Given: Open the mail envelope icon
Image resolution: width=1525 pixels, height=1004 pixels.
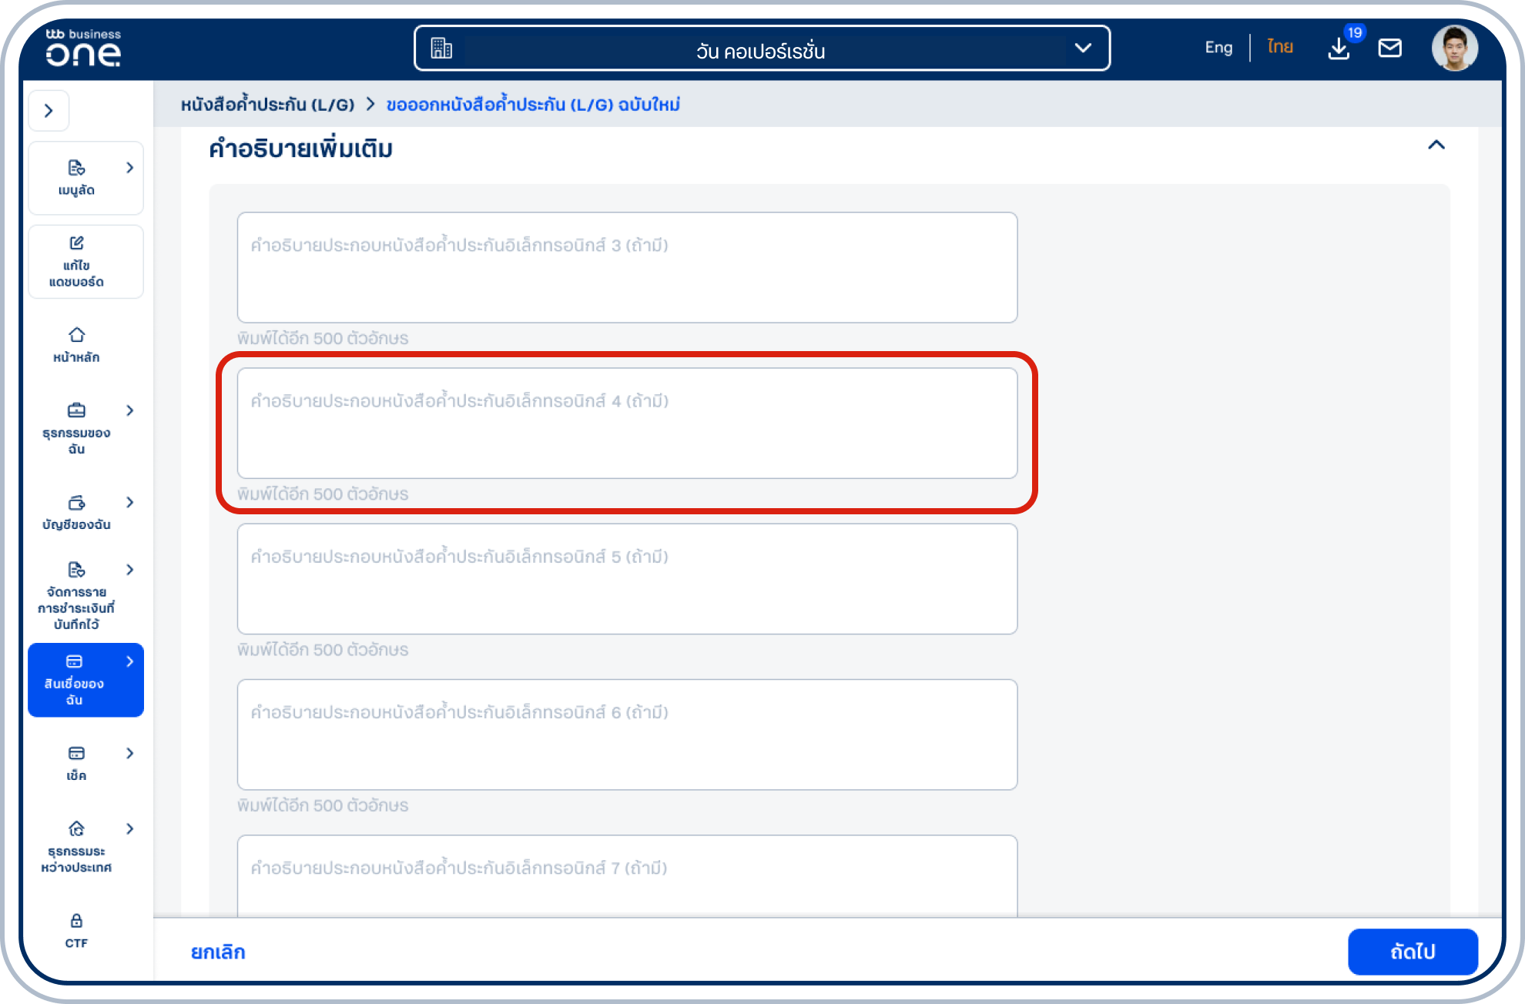Looking at the screenshot, I should pos(1389,49).
